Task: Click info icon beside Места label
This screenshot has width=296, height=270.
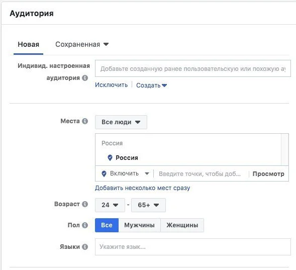Action: coord(85,121)
